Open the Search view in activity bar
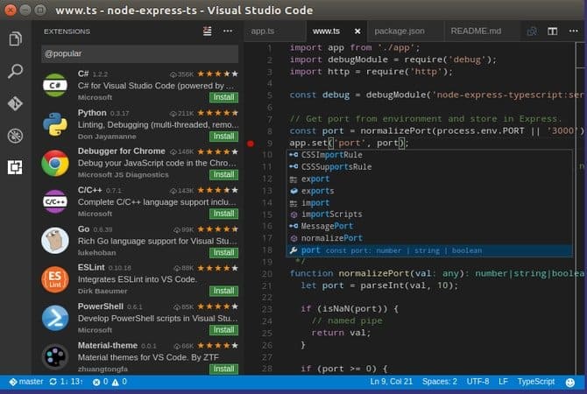587x394 pixels. pos(16,71)
